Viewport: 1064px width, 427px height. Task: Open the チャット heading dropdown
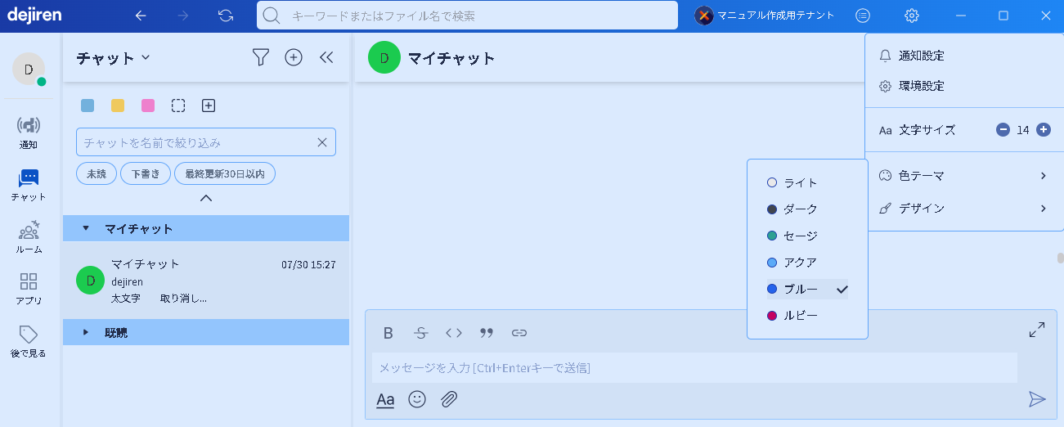[x=146, y=57]
